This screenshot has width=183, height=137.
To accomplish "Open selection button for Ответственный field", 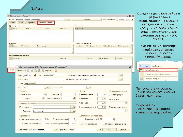I will point(54,130).
